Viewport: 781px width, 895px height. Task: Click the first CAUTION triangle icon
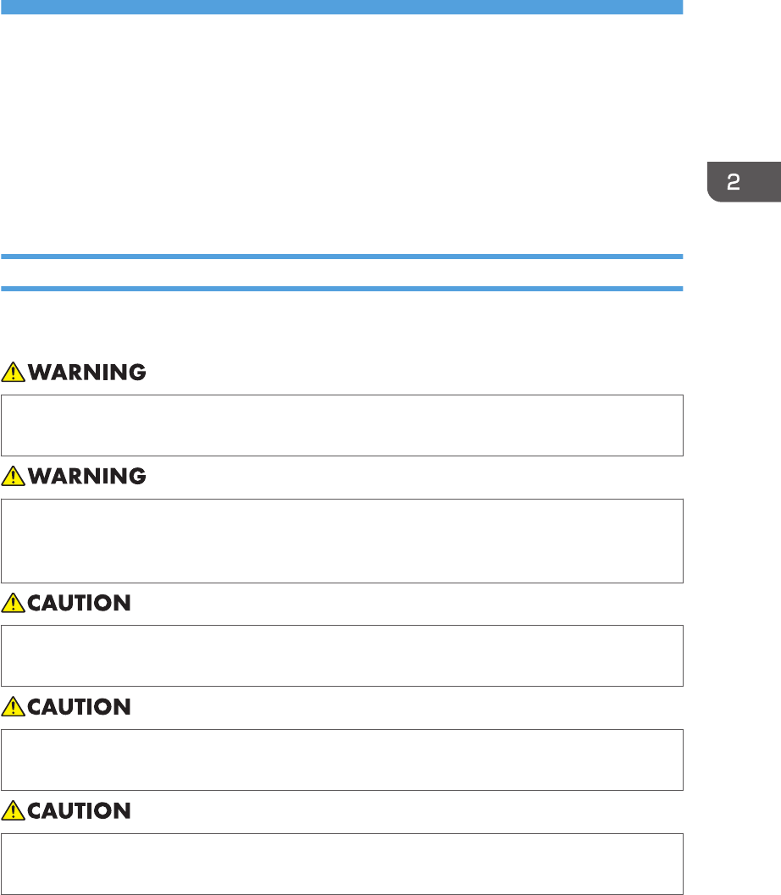point(12,603)
